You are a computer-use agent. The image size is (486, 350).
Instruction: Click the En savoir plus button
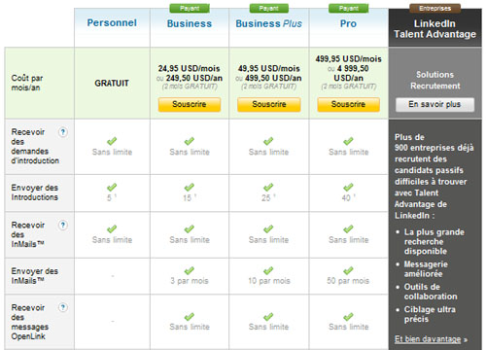click(434, 104)
